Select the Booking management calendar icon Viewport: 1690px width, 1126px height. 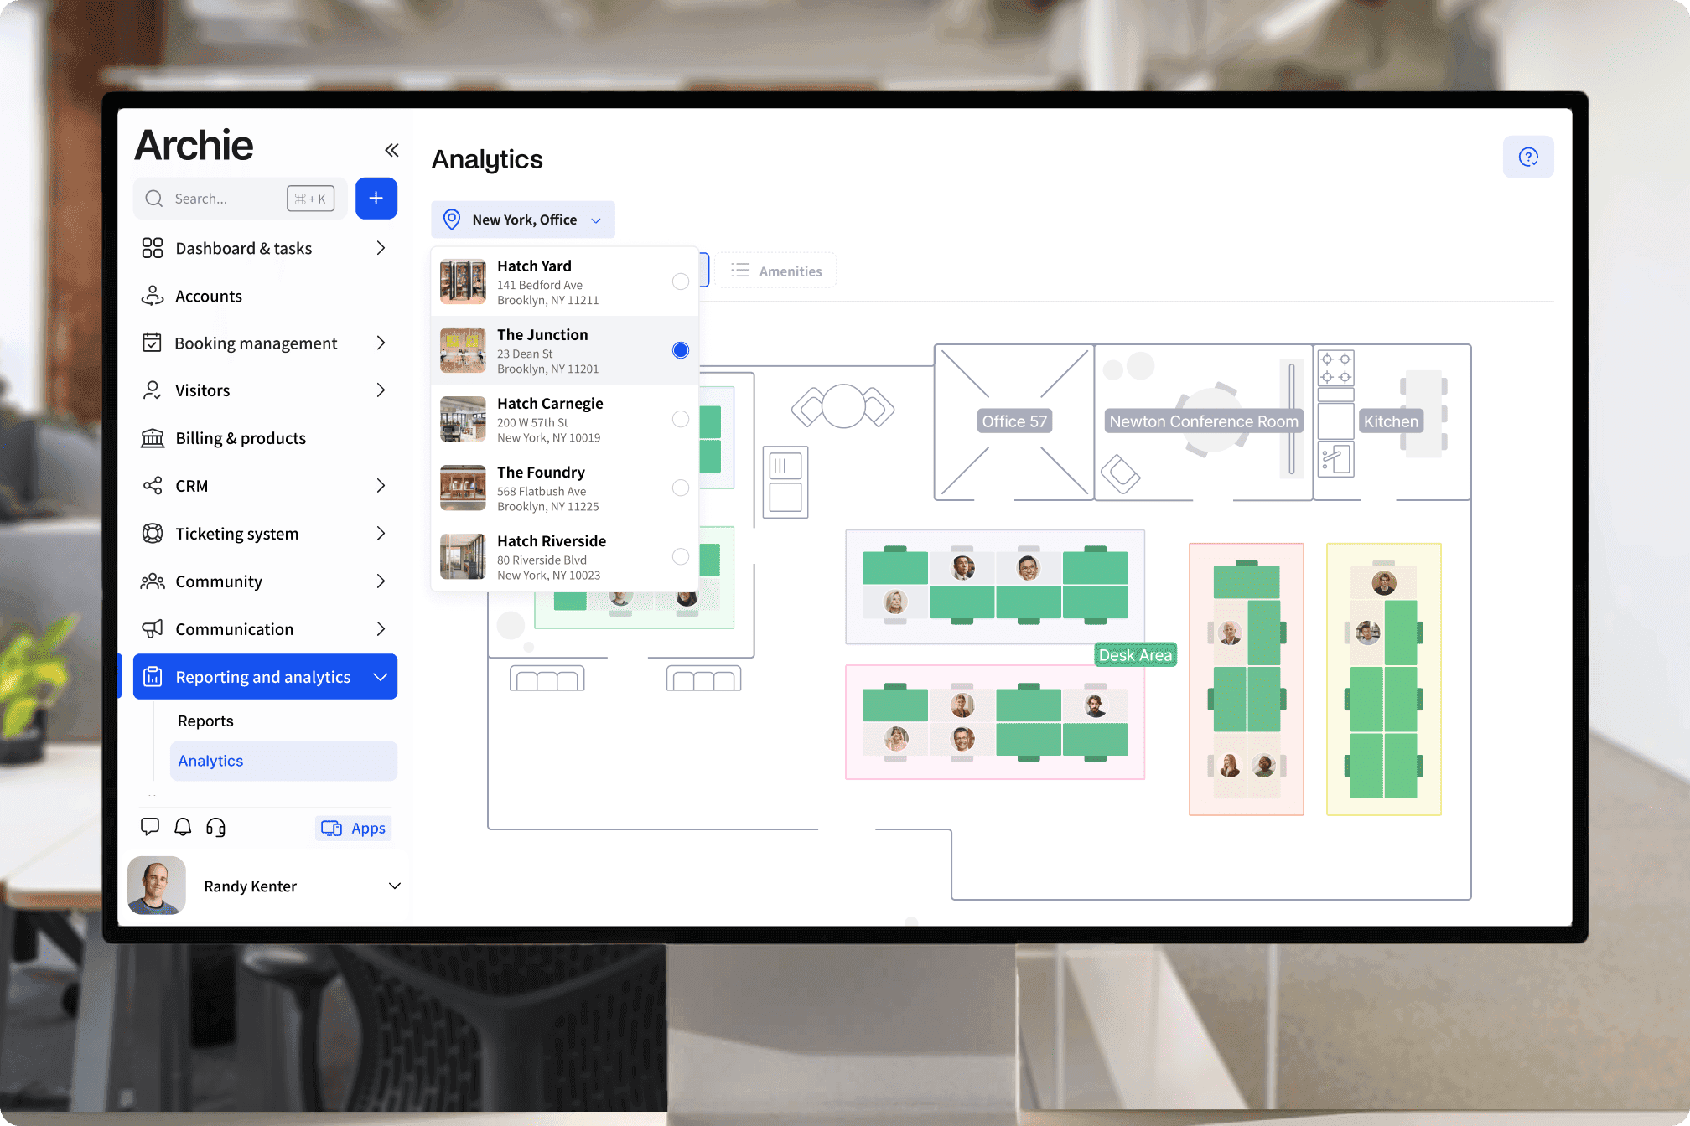click(x=153, y=343)
